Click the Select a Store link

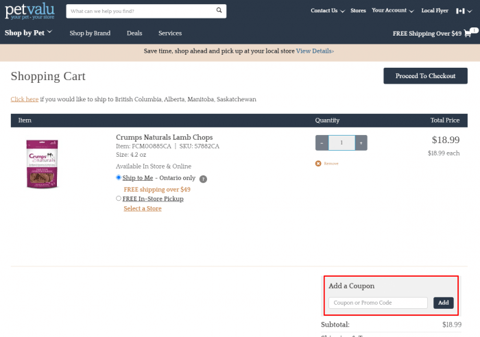coord(143,208)
